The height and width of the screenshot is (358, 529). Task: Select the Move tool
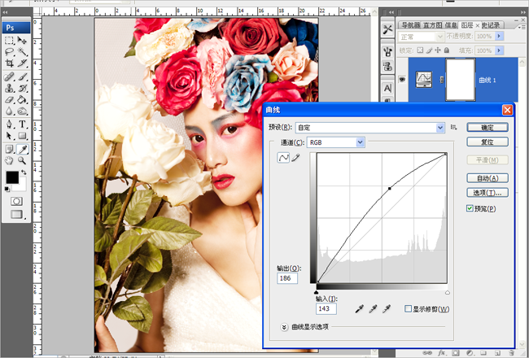coord(22,41)
